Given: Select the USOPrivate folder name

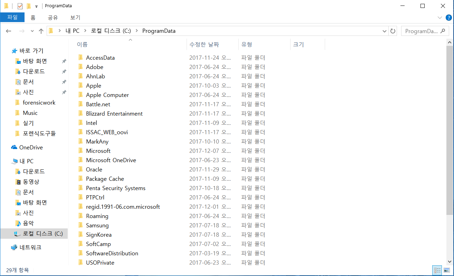Looking at the screenshot, I should (x=100, y=263).
